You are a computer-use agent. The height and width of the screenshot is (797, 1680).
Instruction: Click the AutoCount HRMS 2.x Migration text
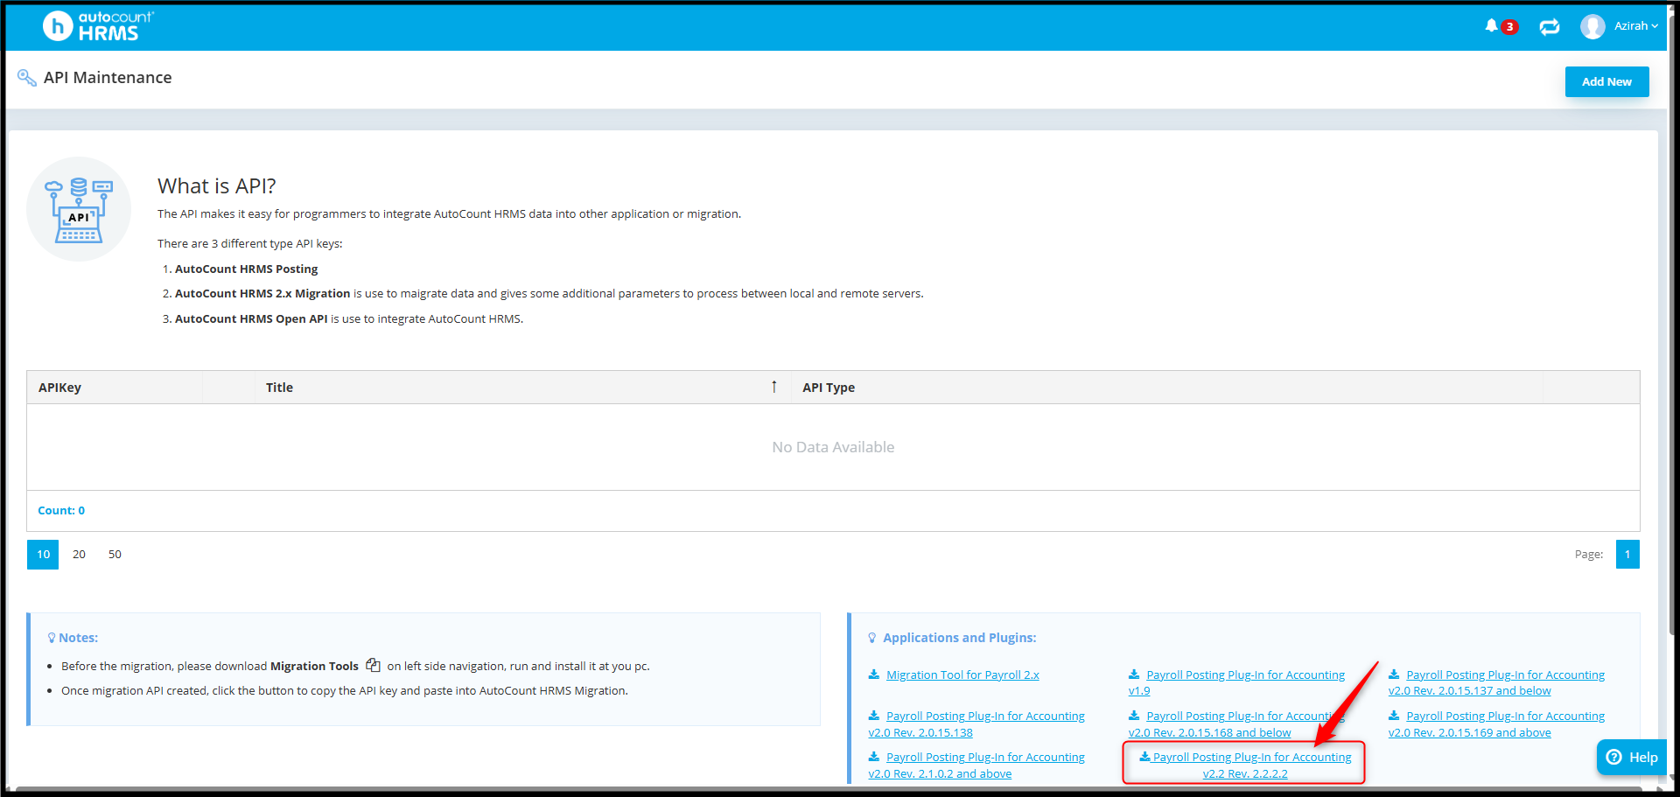coord(262,294)
